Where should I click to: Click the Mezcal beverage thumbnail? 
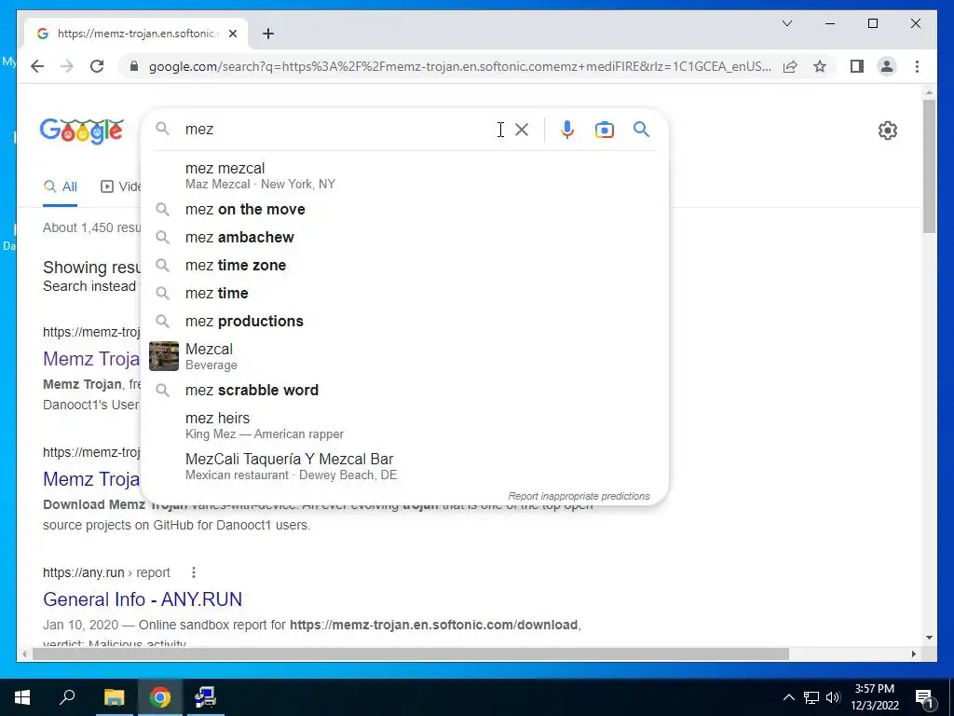(x=164, y=356)
